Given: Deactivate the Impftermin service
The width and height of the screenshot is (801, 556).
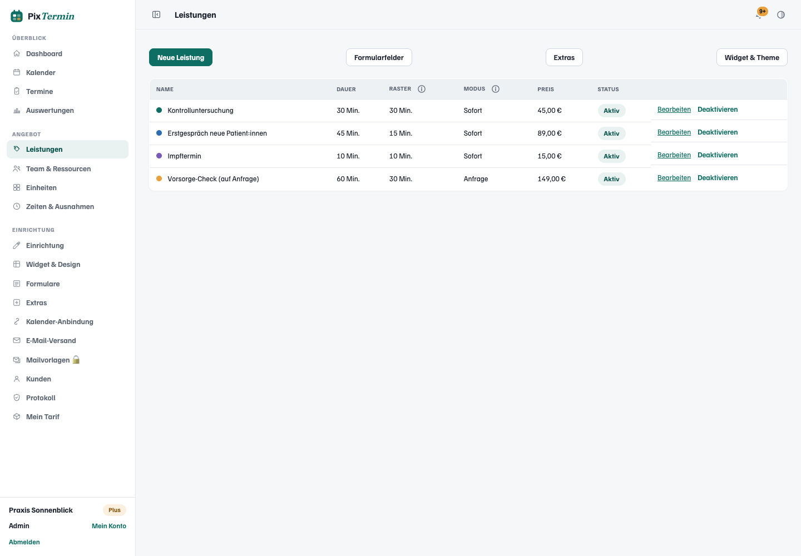Looking at the screenshot, I should [x=718, y=155].
